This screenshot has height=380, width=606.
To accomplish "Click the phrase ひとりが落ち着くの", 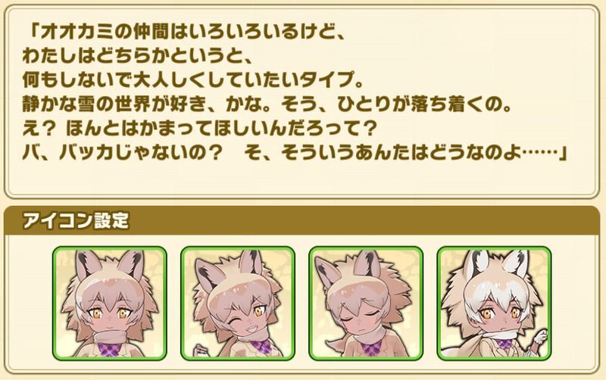I will click(425, 104).
